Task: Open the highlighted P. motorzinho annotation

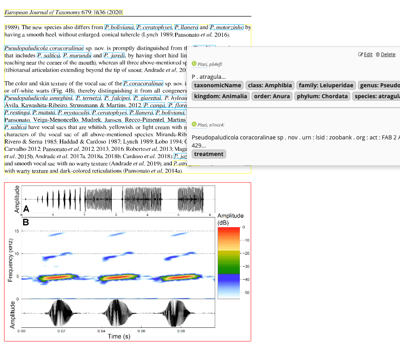Action: [226, 27]
